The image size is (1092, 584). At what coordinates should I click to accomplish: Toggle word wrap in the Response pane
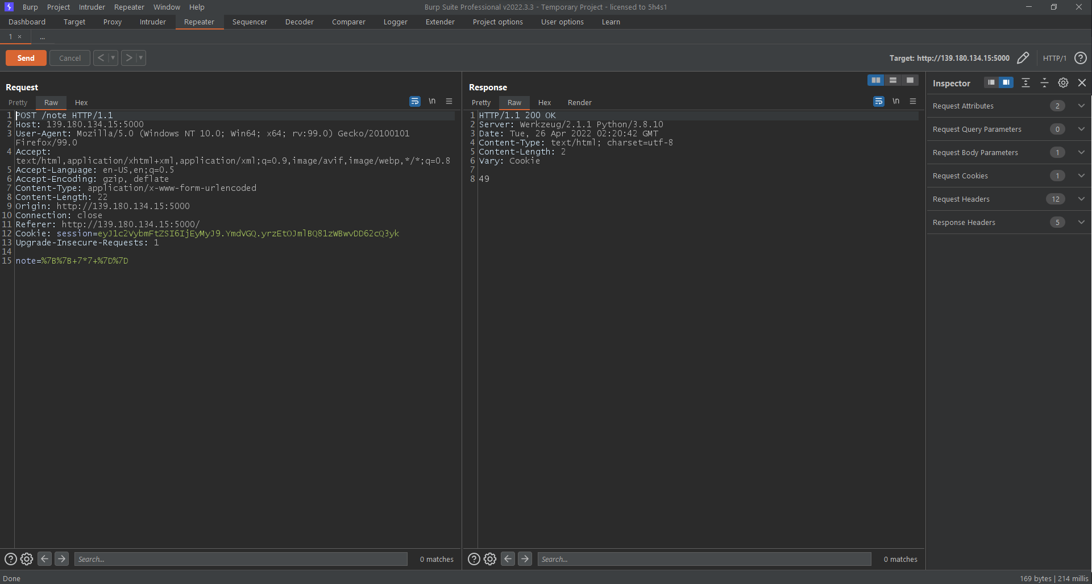[x=879, y=101]
